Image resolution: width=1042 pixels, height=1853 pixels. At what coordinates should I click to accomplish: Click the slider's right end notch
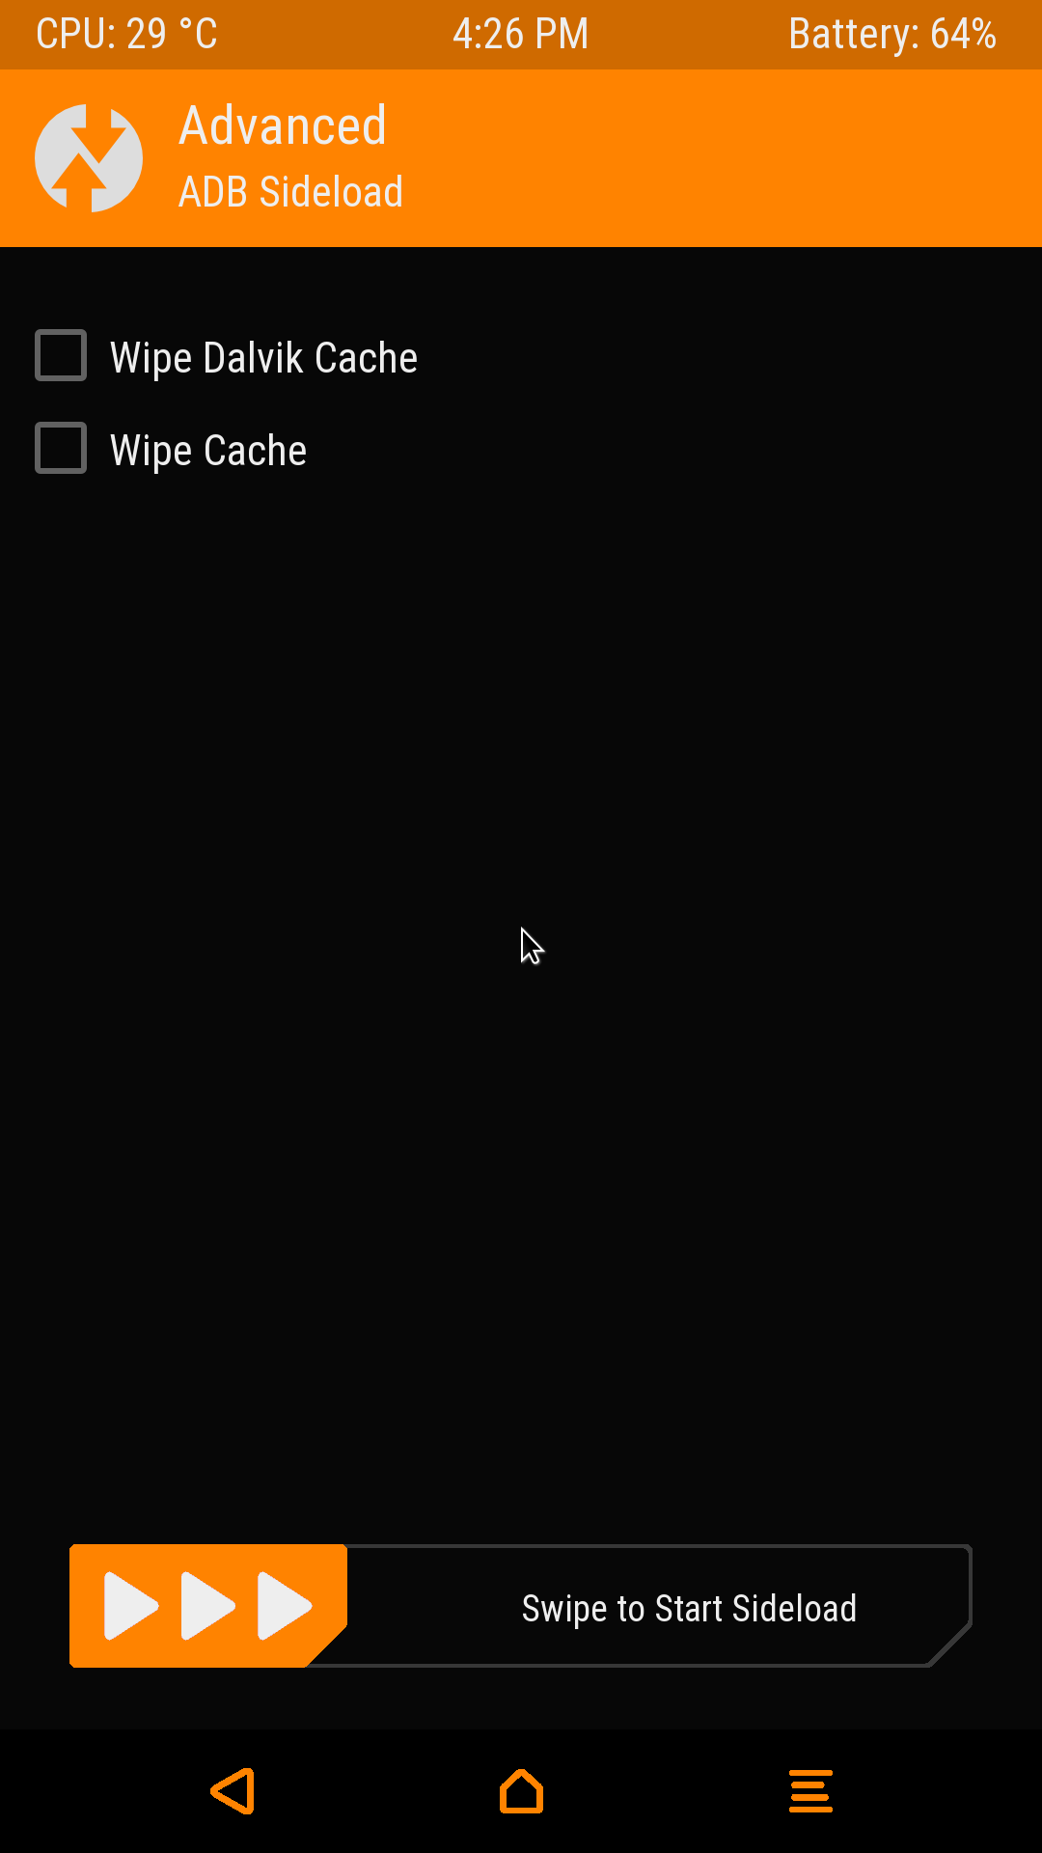pyautogui.click(x=950, y=1646)
